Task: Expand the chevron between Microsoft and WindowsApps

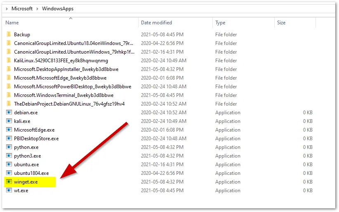Action: coord(37,9)
